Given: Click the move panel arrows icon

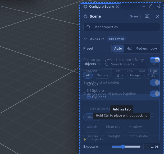Looking at the screenshot, I should 159,7.
